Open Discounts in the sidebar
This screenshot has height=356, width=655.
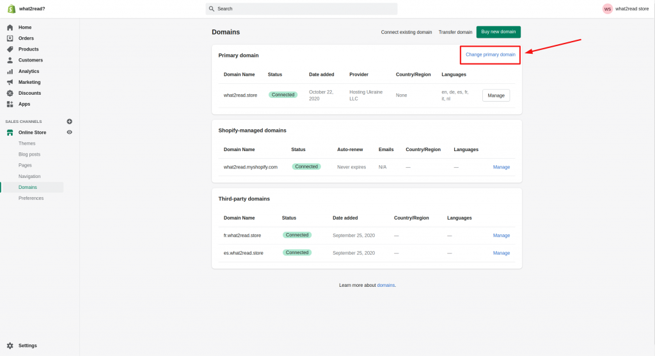29,93
